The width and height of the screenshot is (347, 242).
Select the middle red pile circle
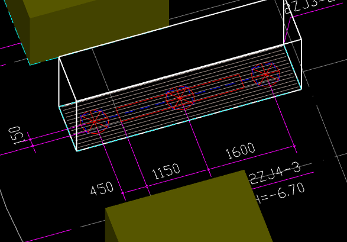coord(180,98)
